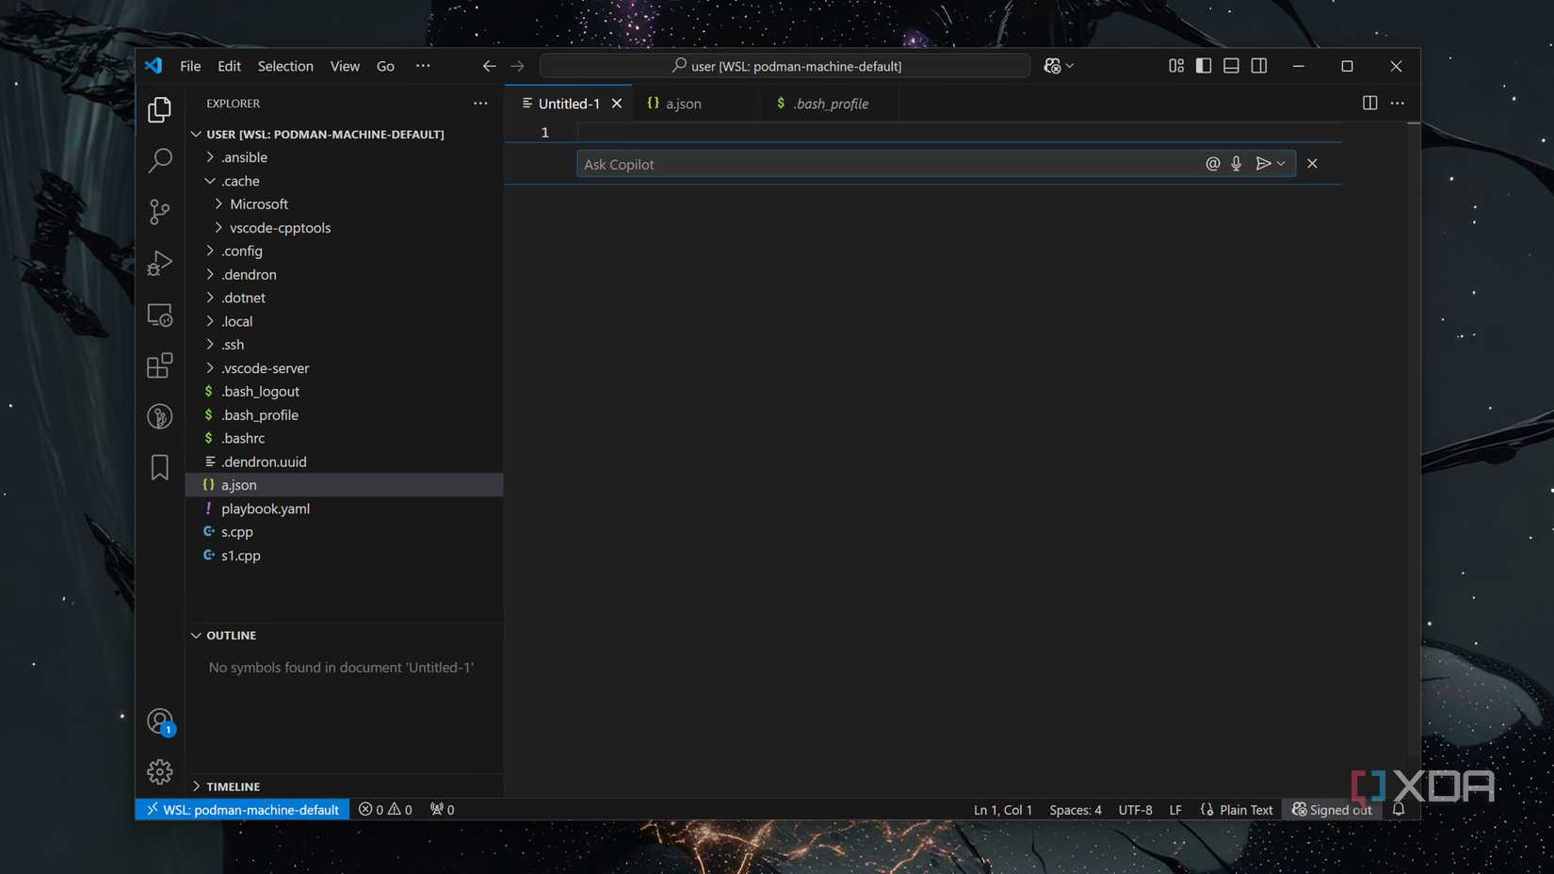Switch to the a.json tab
The height and width of the screenshot is (874, 1554).
(683, 104)
